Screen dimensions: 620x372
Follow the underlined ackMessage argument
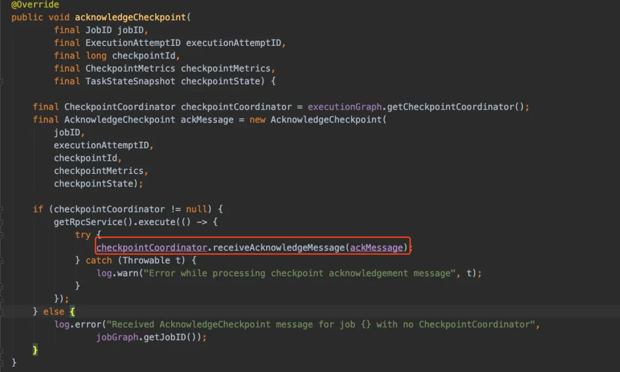click(377, 247)
